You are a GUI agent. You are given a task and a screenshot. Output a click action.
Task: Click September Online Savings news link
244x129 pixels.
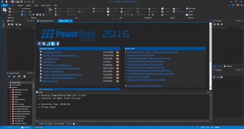click(139, 77)
